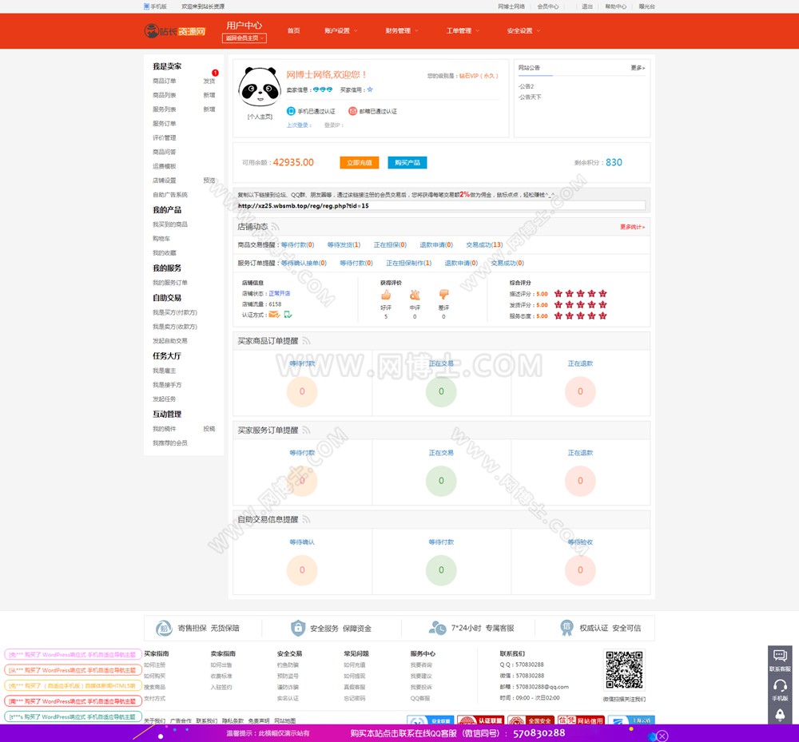The width and height of the screenshot is (799, 742).
Task: Open 更多> in the 网站公告 panel
Action: pos(638,68)
